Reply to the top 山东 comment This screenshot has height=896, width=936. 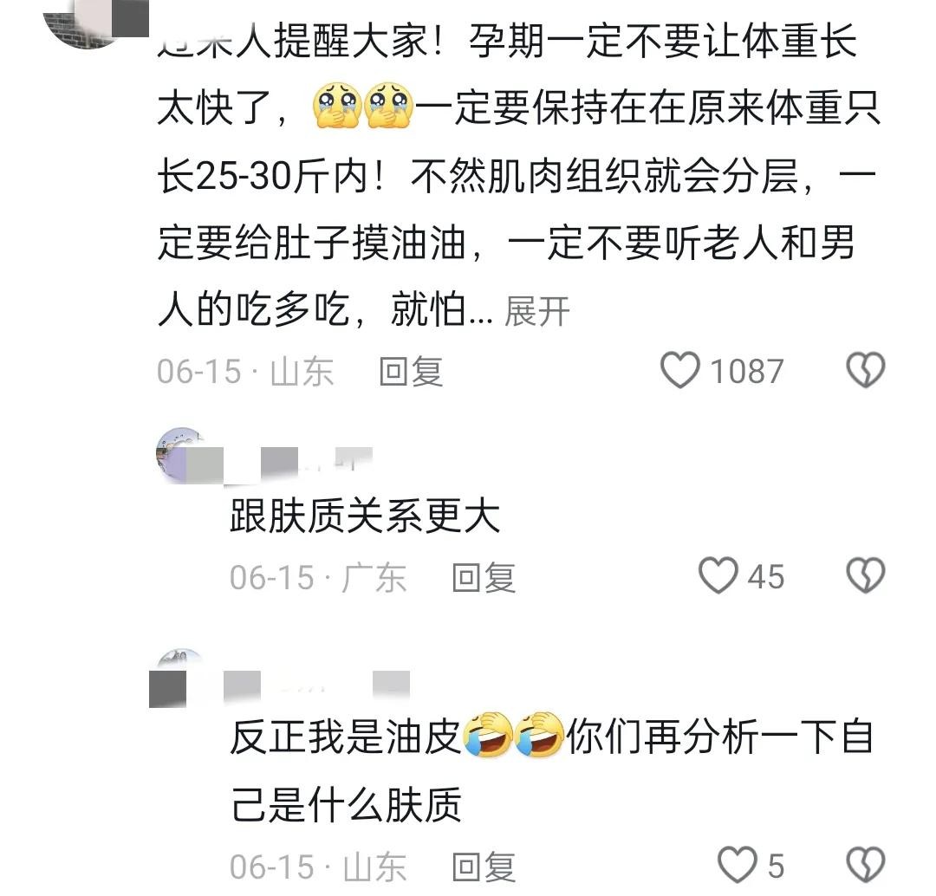(x=412, y=371)
